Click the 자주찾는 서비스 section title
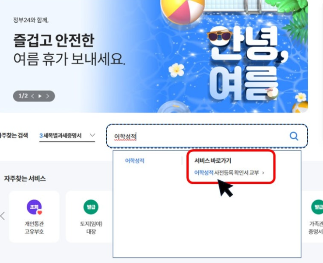Viewport: 323px width, 263px height. (25, 179)
